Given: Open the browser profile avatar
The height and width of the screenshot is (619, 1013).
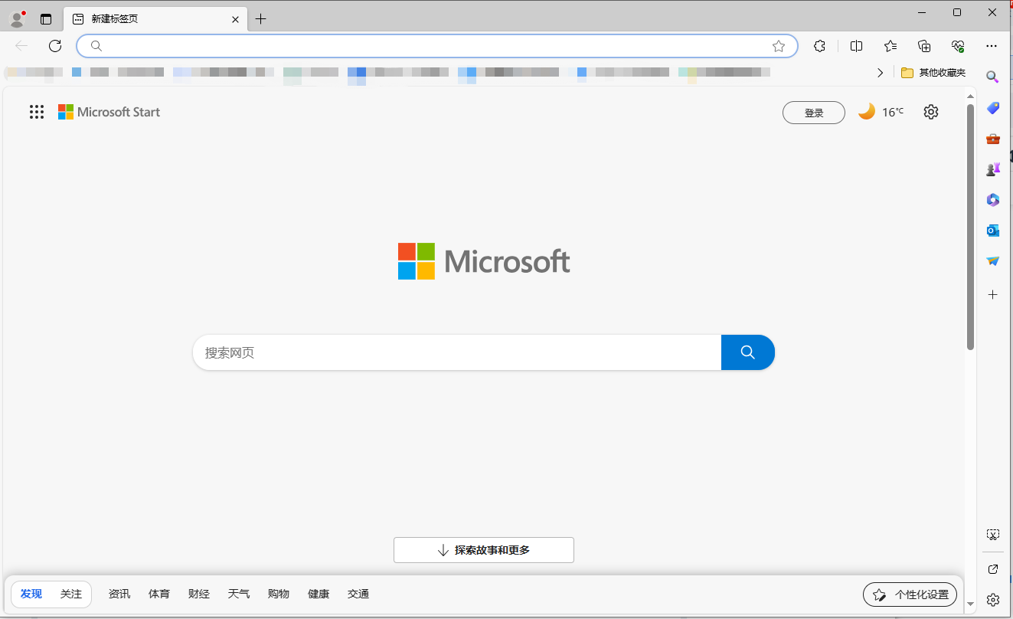Looking at the screenshot, I should coord(17,19).
